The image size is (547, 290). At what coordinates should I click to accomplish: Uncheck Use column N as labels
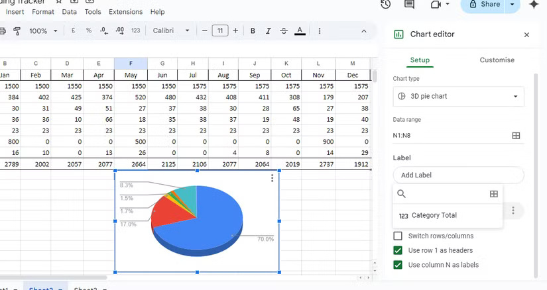pos(398,266)
